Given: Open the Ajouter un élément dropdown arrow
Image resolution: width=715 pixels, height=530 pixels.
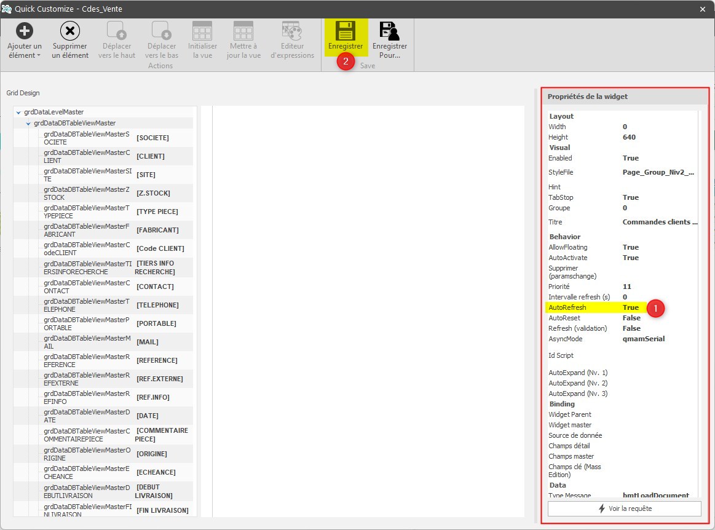Looking at the screenshot, I should 39,55.
